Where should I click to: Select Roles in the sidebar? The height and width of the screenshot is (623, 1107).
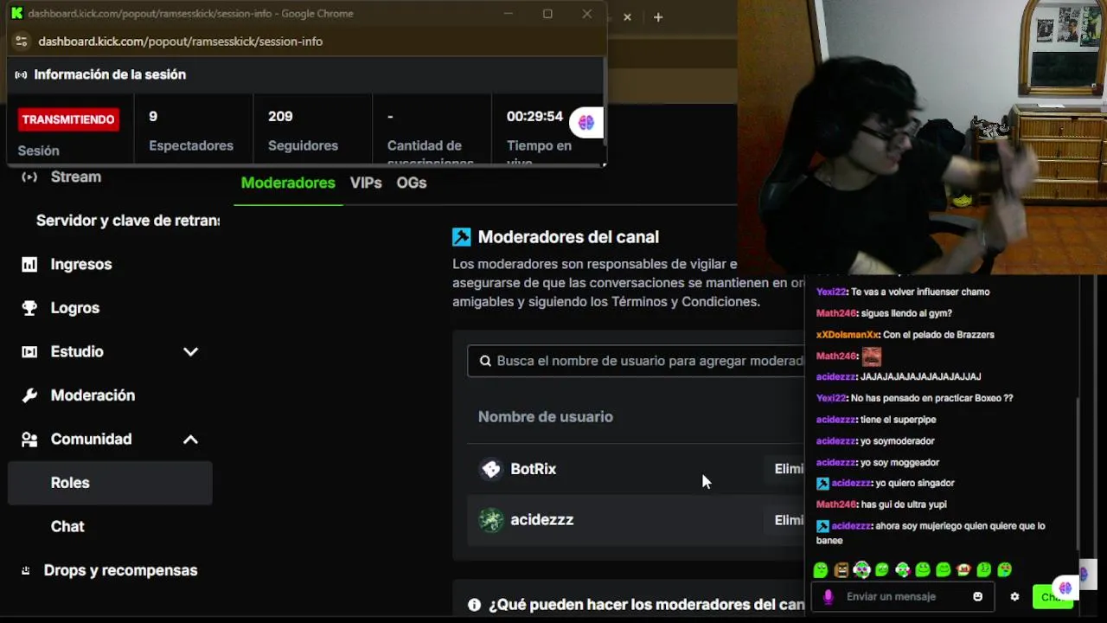click(x=110, y=483)
